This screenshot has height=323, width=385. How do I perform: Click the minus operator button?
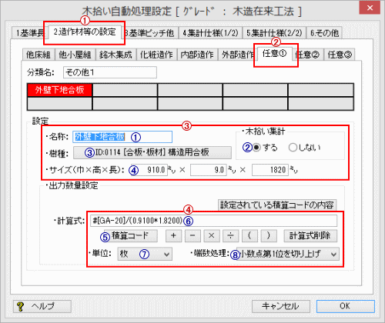[x=192, y=235]
